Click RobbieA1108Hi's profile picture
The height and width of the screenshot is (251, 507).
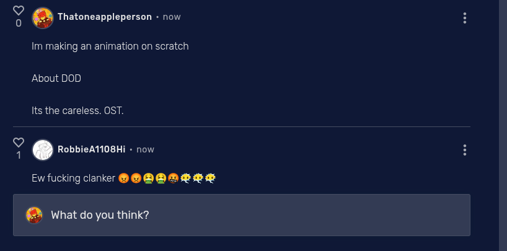[42, 149]
